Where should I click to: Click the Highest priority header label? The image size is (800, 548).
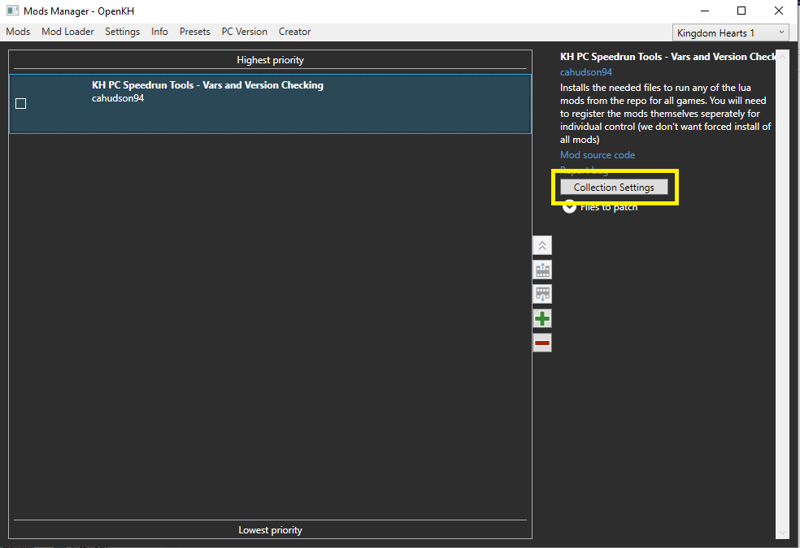click(x=270, y=60)
